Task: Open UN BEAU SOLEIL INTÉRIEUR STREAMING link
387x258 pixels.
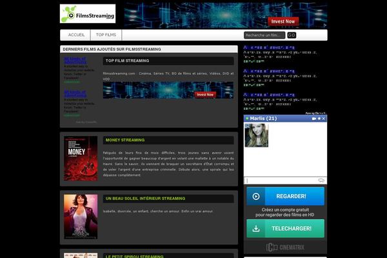Action: [x=145, y=199]
